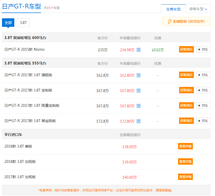Click the 235万 official price
The image size is (215, 196).
pyautogui.click(x=103, y=50)
